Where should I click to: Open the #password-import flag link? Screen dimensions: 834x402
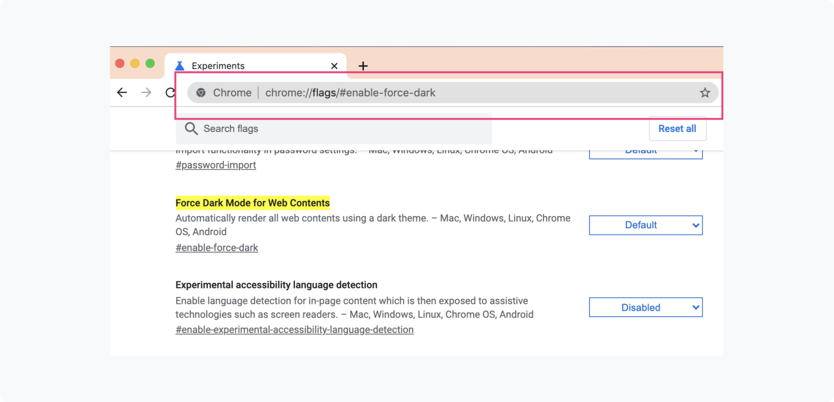[216, 165]
